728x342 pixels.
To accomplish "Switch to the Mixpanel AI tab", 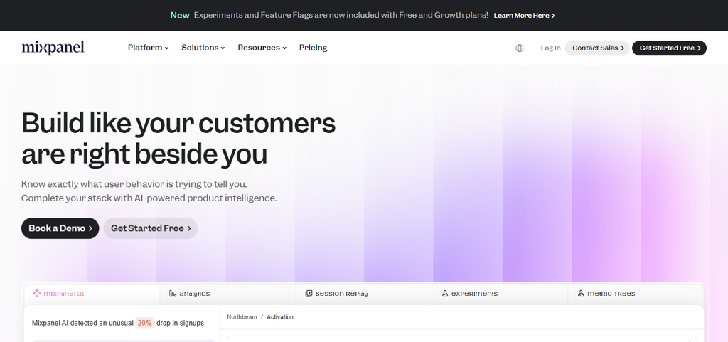I will pos(92,294).
